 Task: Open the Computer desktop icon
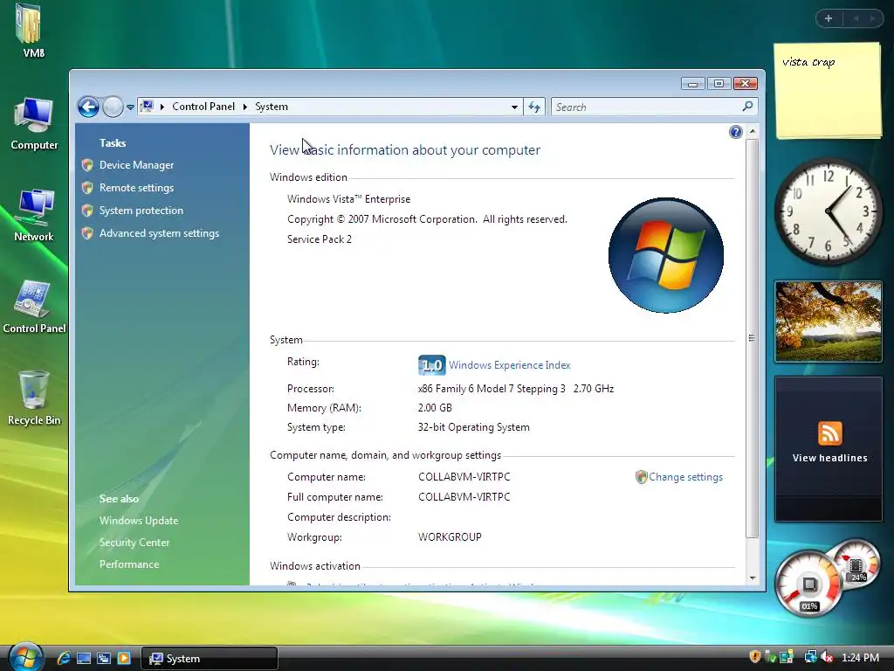point(34,123)
